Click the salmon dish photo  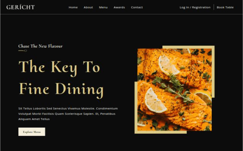click(175, 90)
